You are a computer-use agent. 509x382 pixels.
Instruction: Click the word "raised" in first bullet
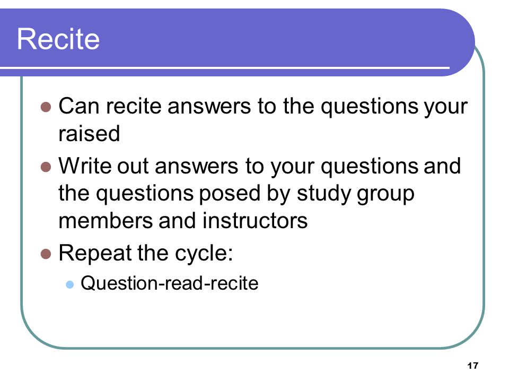(x=89, y=134)
